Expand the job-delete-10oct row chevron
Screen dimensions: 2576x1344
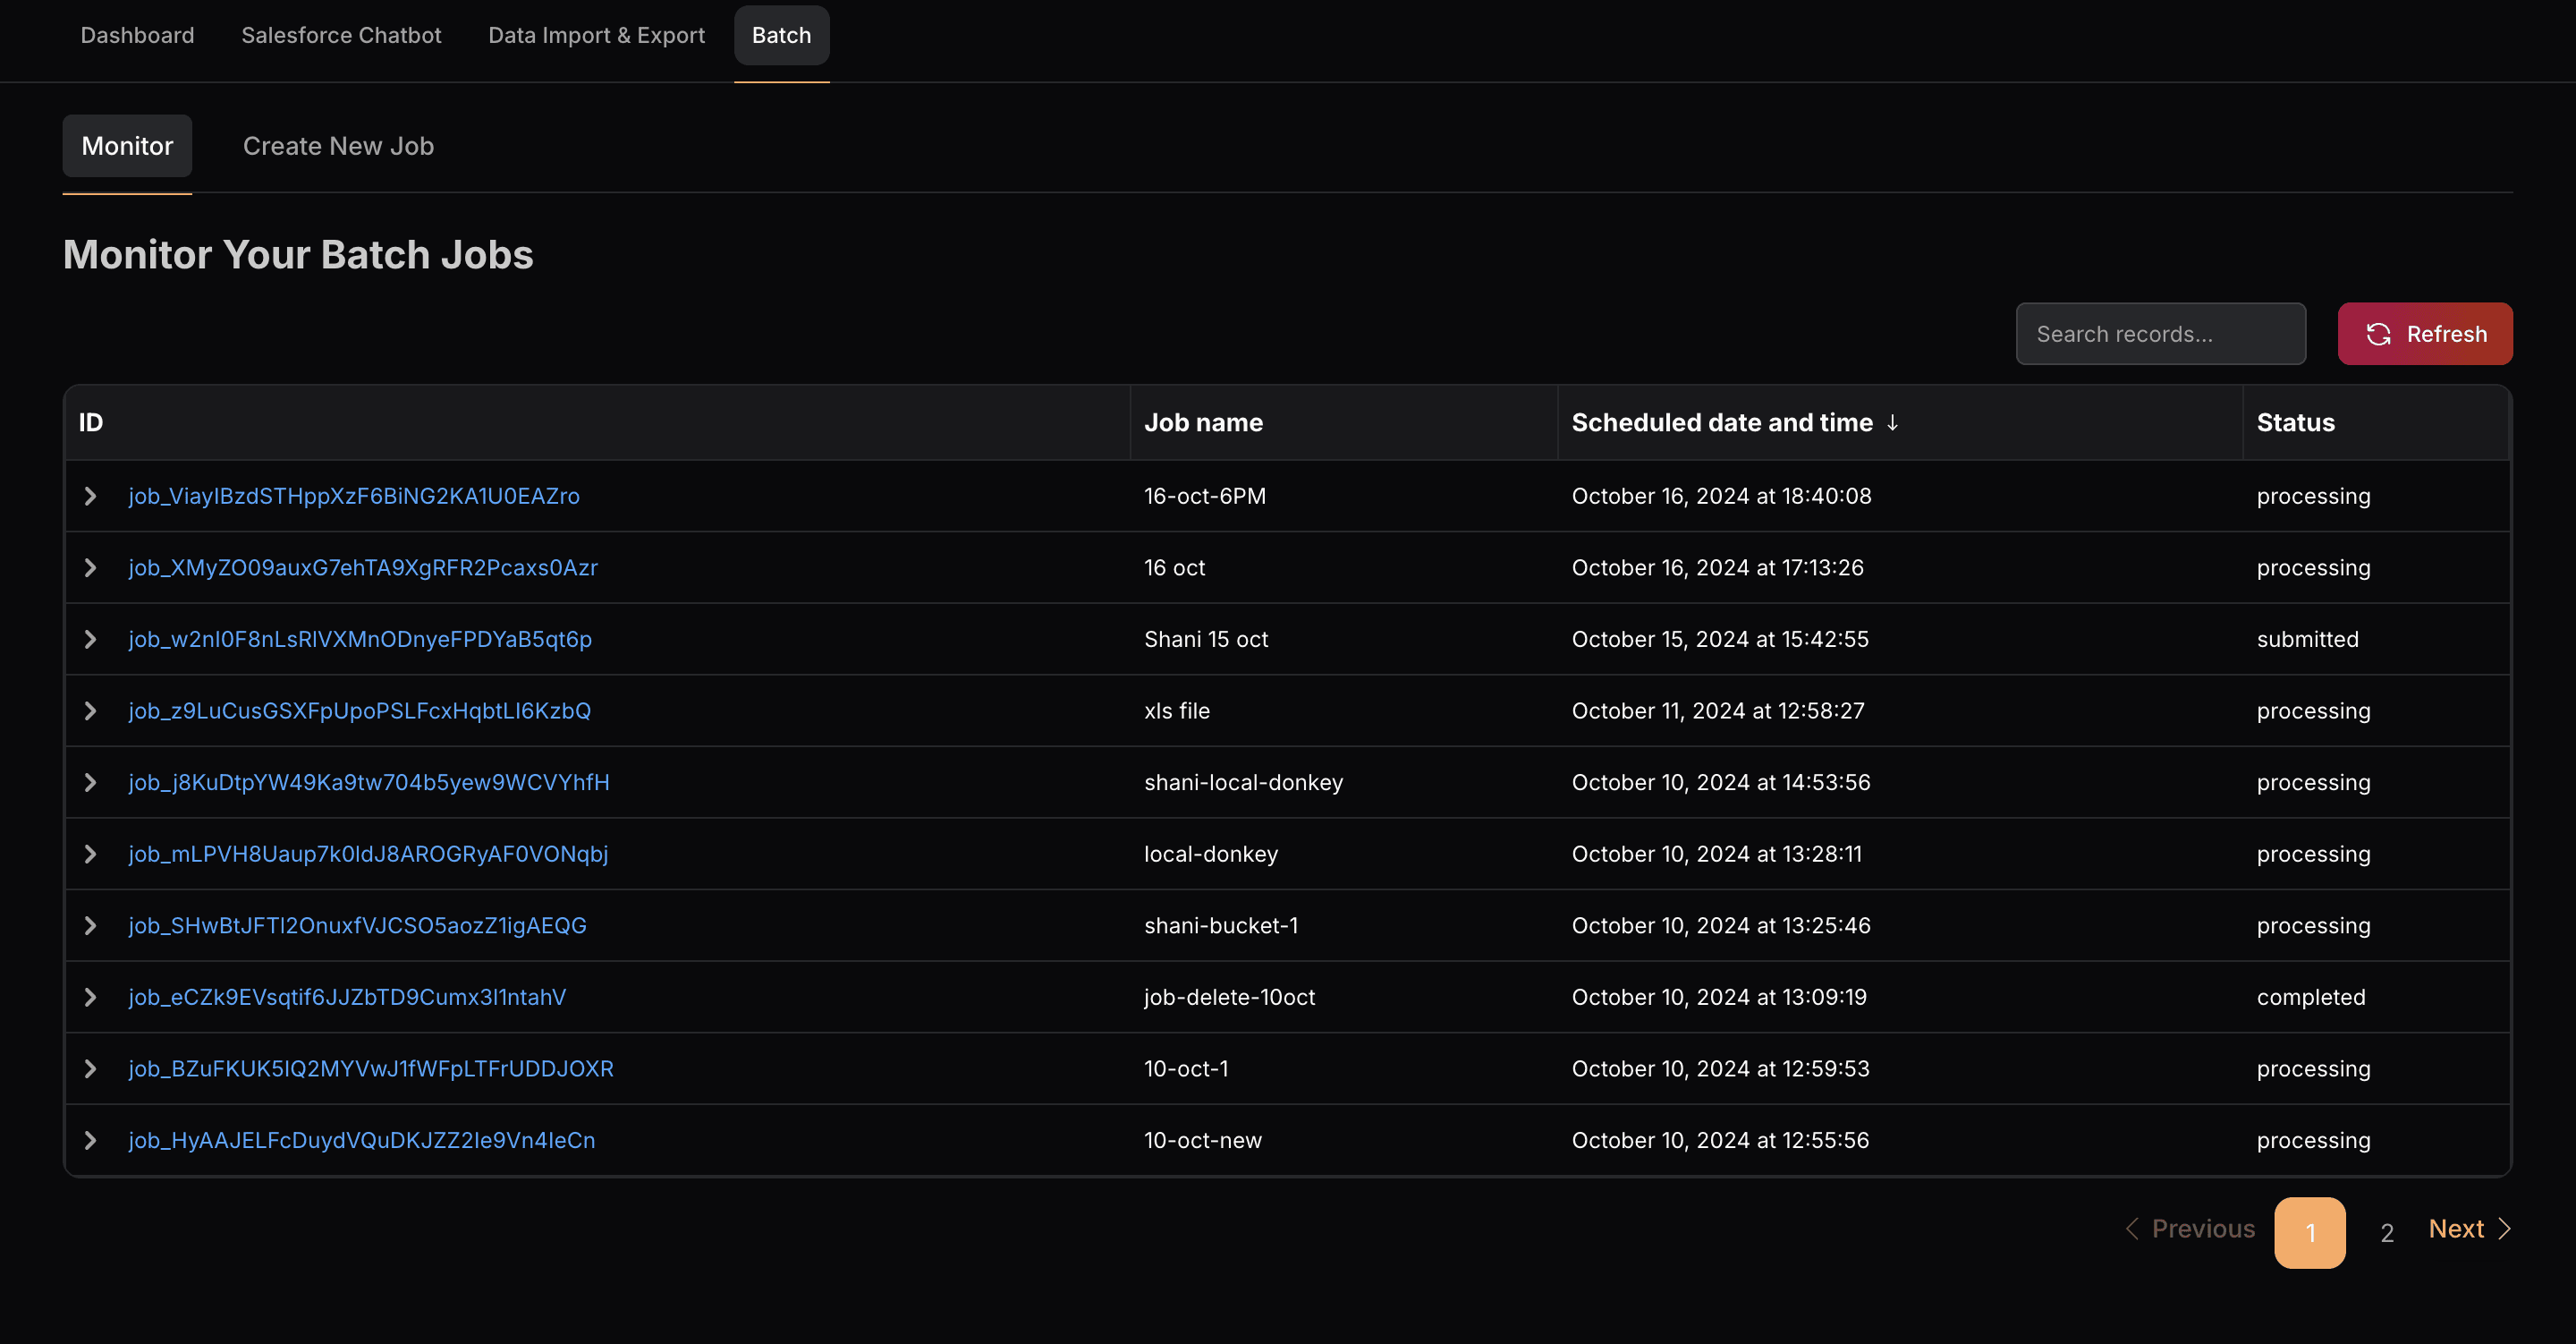coord(91,997)
